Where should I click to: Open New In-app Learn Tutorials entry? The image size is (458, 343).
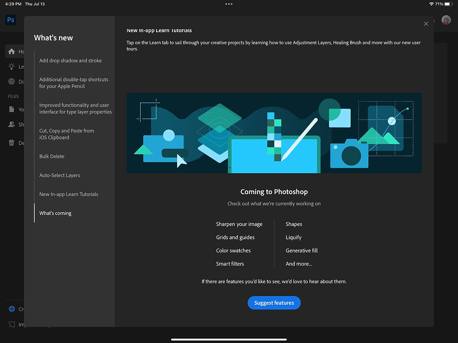(69, 194)
